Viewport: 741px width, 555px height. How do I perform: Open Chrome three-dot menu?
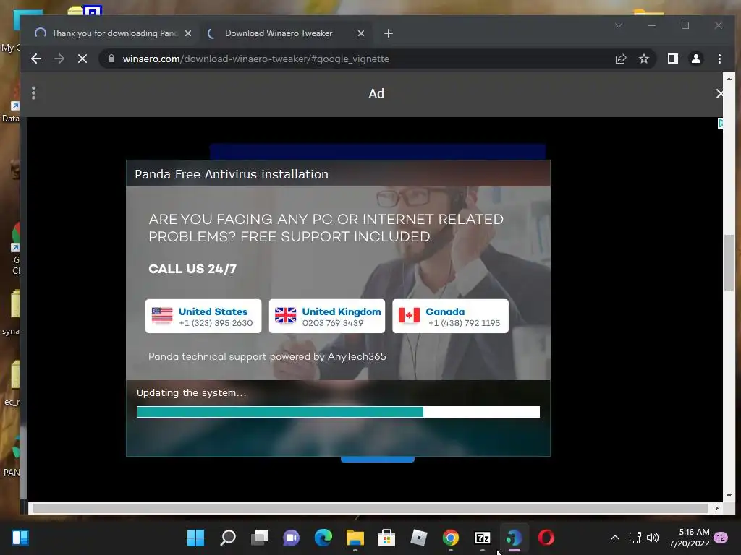pos(719,59)
